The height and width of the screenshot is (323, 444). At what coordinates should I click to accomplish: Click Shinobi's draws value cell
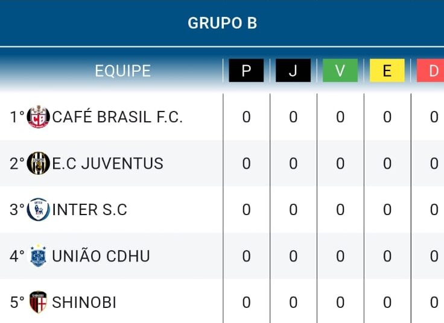click(387, 303)
